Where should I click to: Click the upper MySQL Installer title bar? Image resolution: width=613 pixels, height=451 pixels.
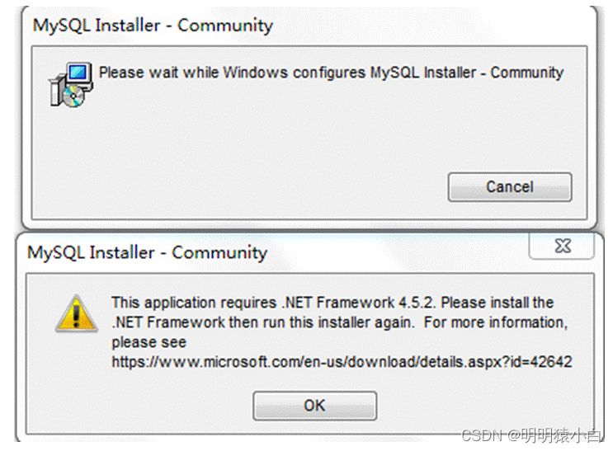click(x=153, y=25)
